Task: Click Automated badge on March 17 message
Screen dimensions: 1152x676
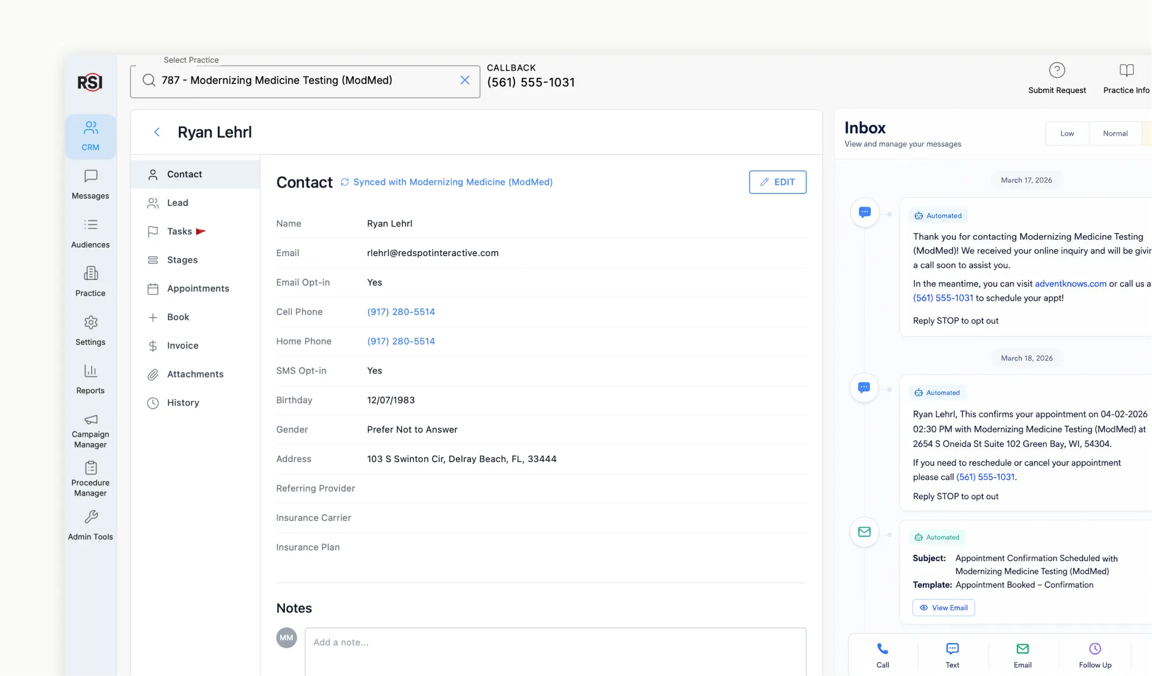Action: coord(938,216)
